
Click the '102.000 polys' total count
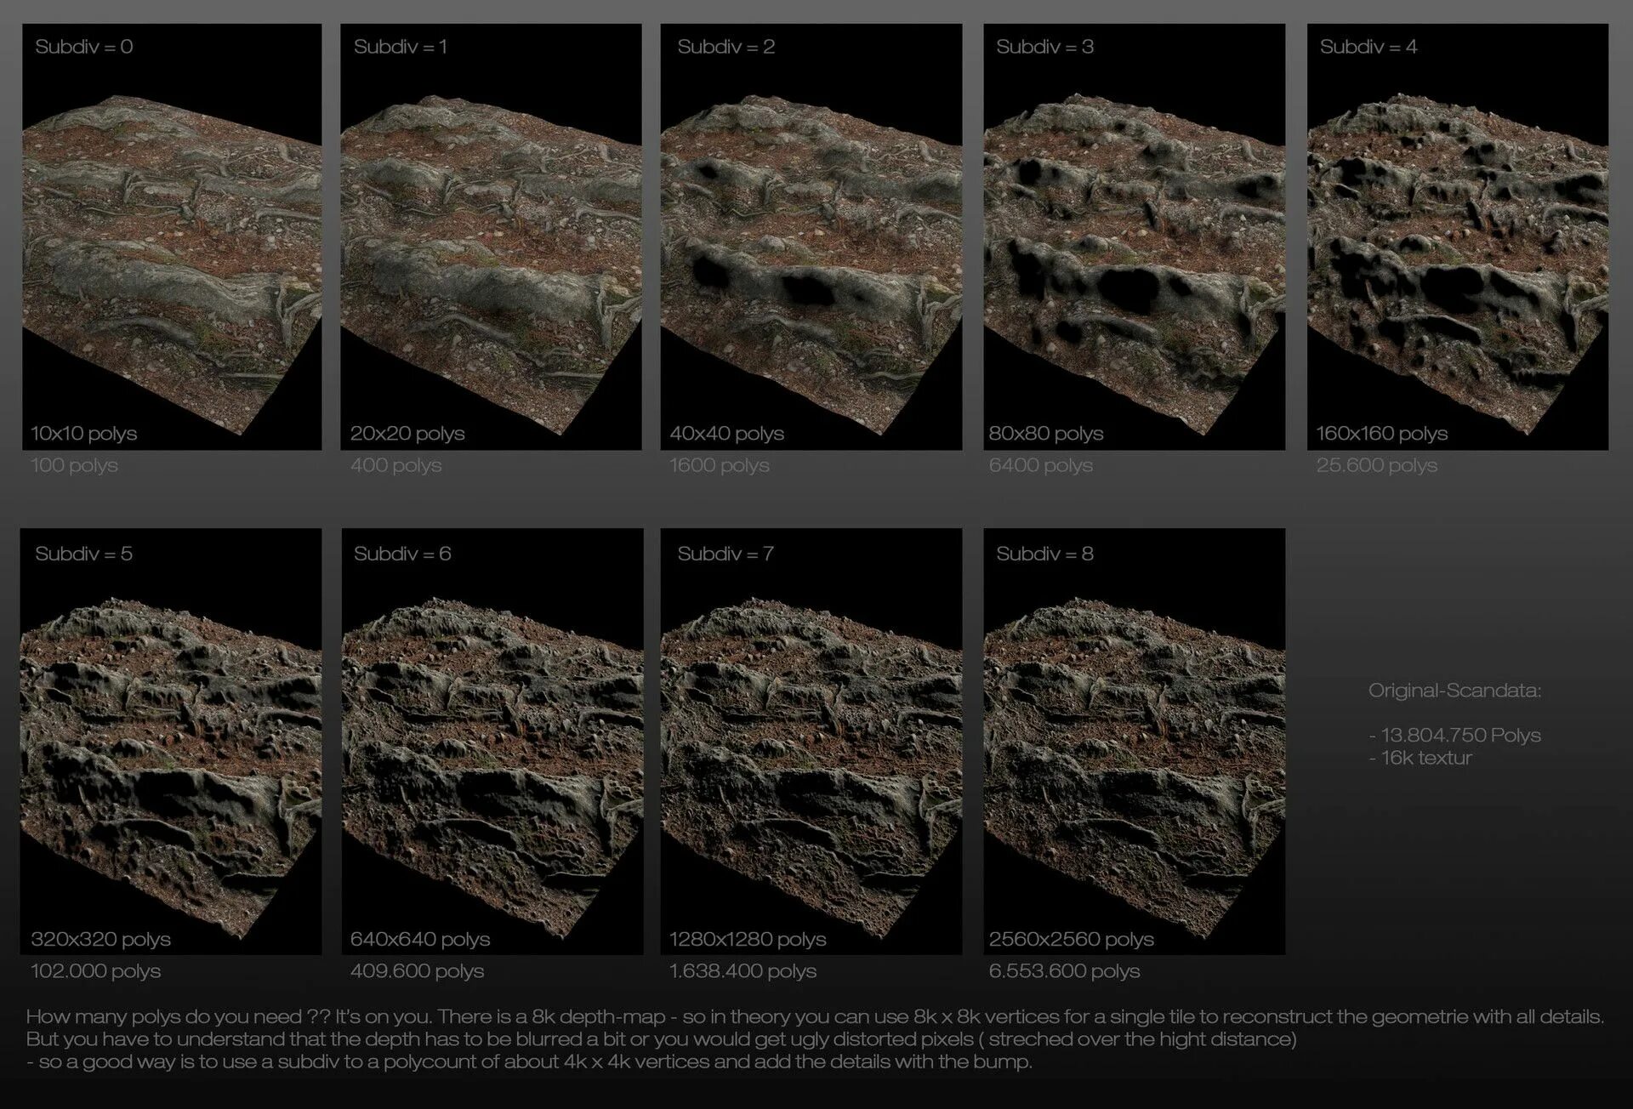point(96,971)
